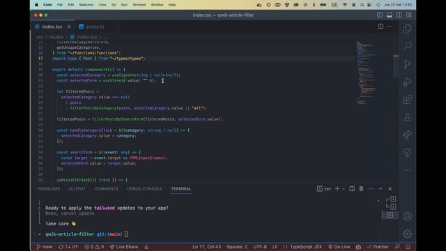Click Spaces: 2 indentation setting
Viewport: 446px width, 251px height.
[237, 247]
